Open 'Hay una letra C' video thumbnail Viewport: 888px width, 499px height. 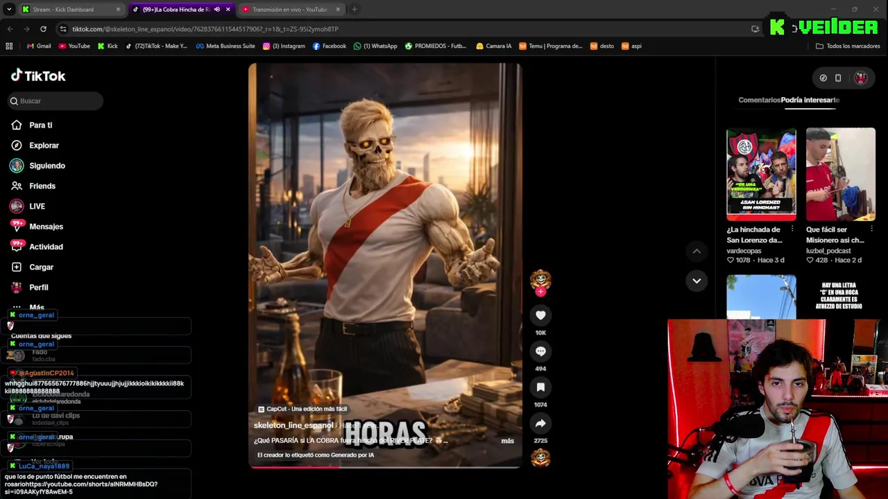(x=840, y=297)
